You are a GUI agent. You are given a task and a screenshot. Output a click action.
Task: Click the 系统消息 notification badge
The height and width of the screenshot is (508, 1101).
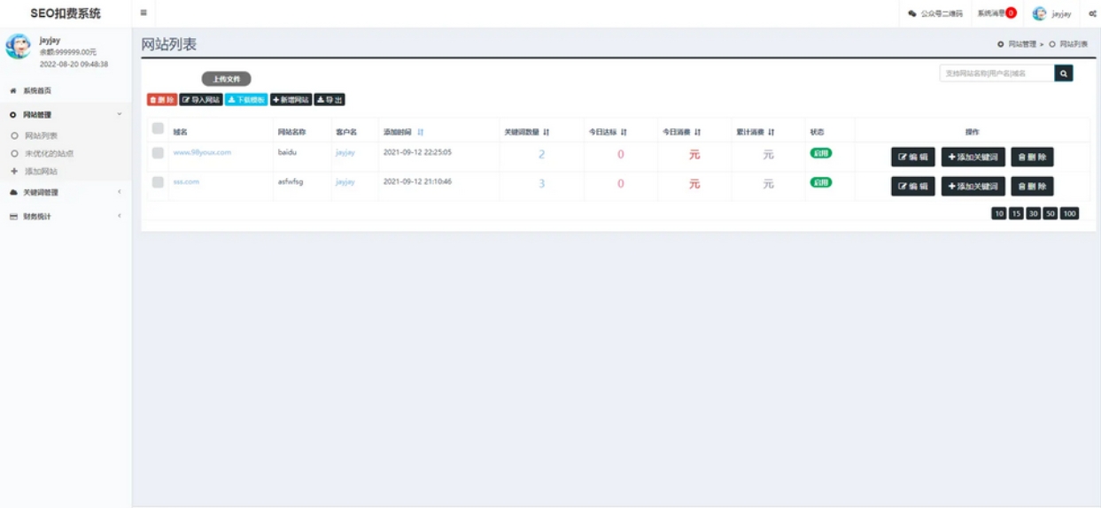click(1011, 13)
